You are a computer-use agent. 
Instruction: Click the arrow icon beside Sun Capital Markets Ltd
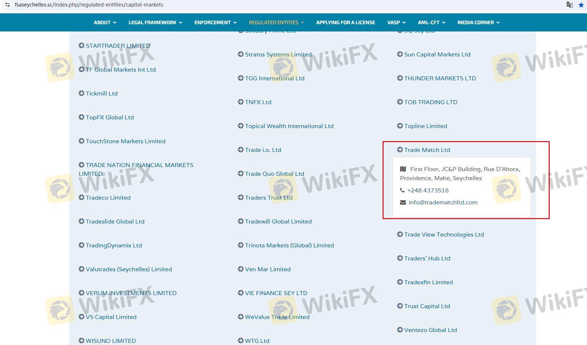(400, 54)
